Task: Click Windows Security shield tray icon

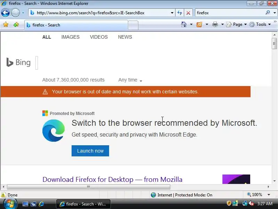Action: coord(229,203)
